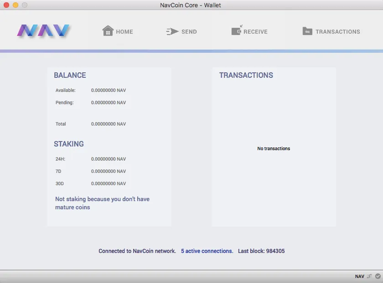Click the 'Not staking because' status message
Viewport: 383px width, 283px height.
102,203
